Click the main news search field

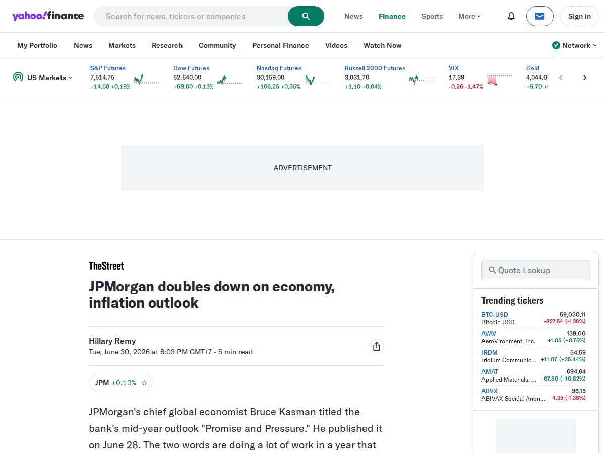pos(192,16)
